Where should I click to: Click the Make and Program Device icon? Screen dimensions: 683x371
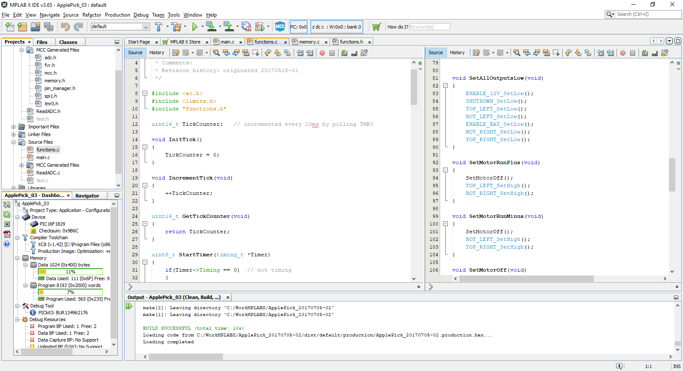(211, 27)
